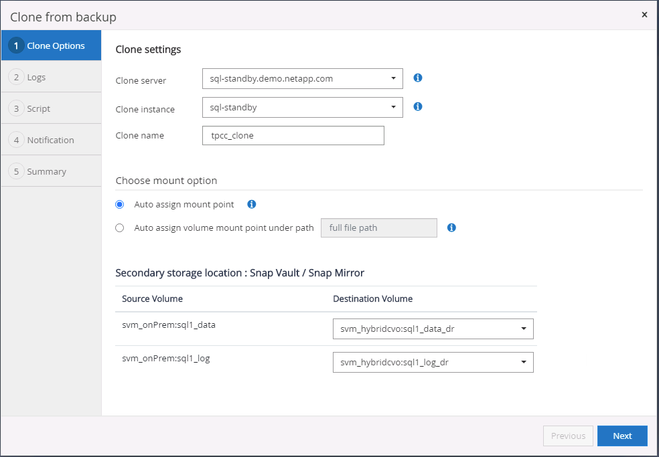Switch to the Script step
The image size is (659, 457).
[38, 108]
